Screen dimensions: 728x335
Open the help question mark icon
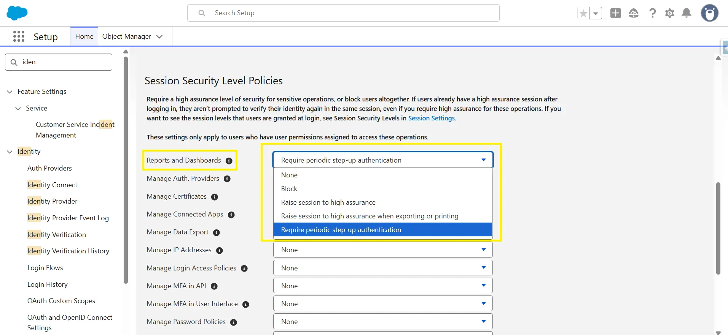(x=653, y=13)
